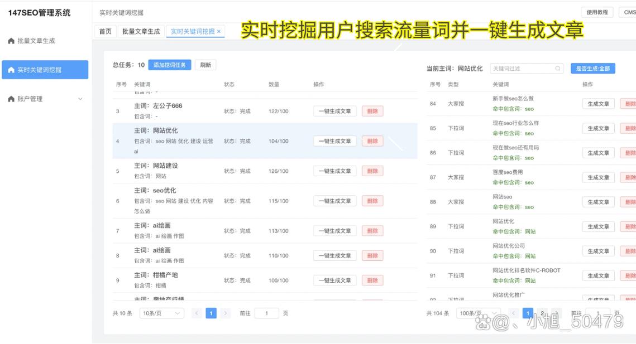Click 一键生成文章 for row 8 ai绘画

[334, 256]
